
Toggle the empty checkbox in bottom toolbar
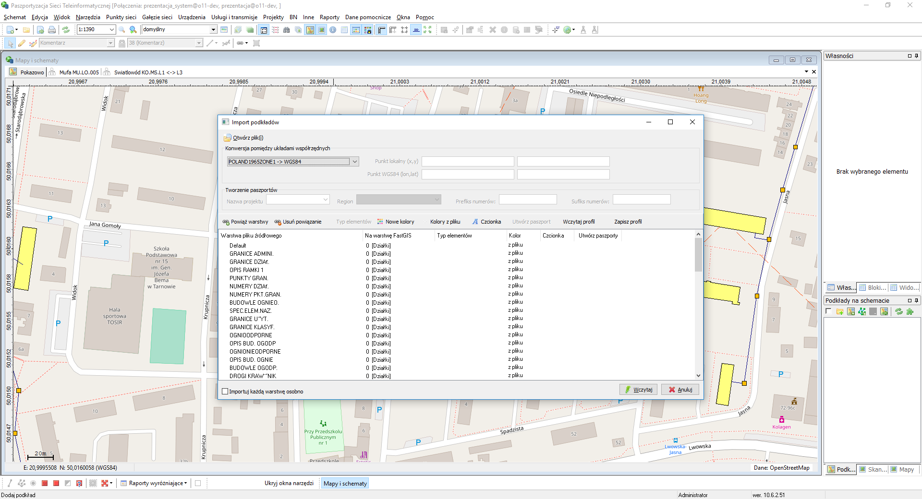(198, 483)
